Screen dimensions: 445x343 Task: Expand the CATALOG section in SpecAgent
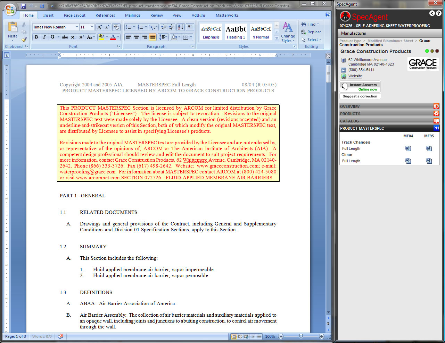[x=389, y=121]
